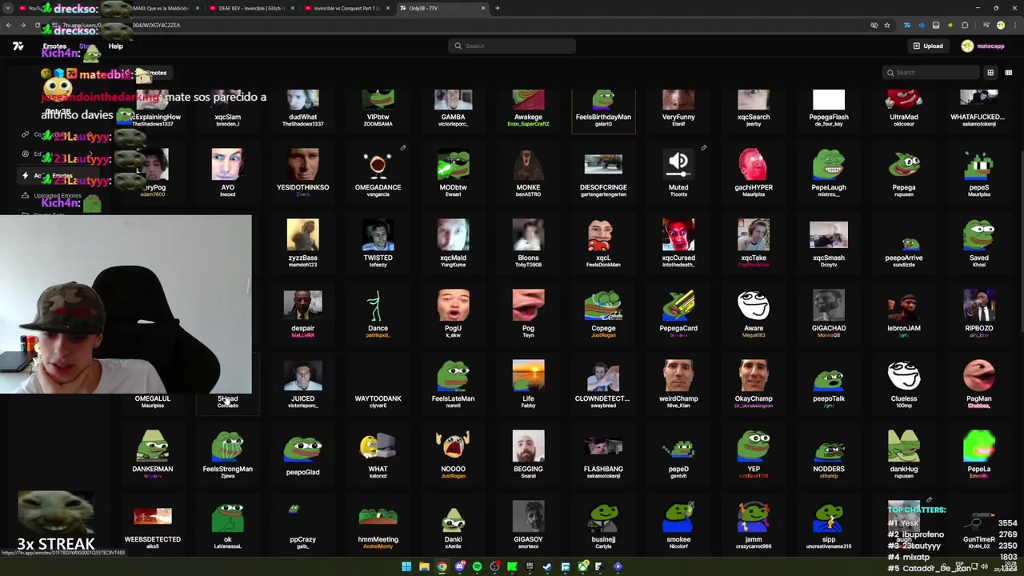
Task: Open the xqcCursed emote
Action: [x=678, y=242]
